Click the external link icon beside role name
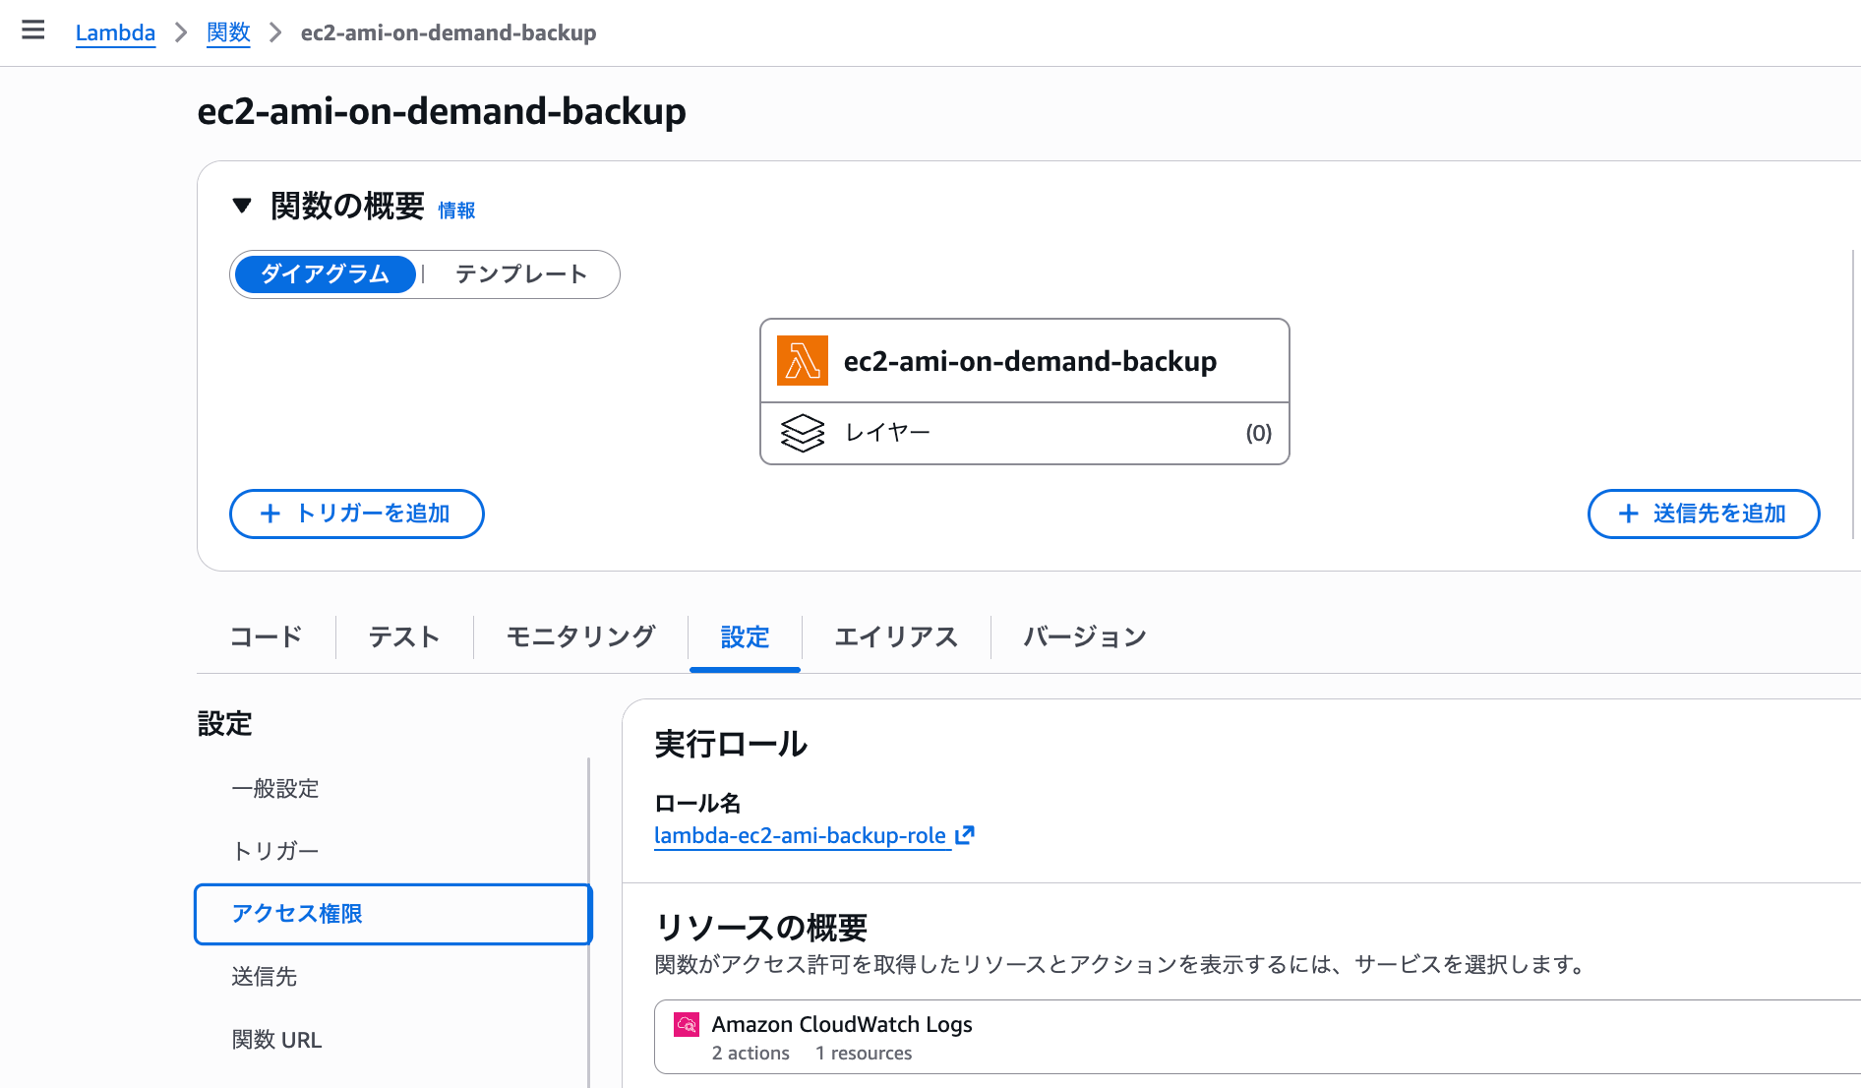The height and width of the screenshot is (1088, 1861). (965, 835)
